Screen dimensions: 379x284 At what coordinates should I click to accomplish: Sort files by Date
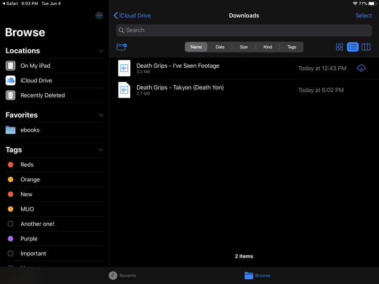click(220, 47)
